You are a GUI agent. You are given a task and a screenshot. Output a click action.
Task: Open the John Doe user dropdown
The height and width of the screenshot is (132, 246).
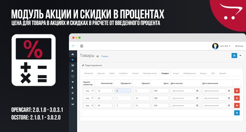point(225,46)
